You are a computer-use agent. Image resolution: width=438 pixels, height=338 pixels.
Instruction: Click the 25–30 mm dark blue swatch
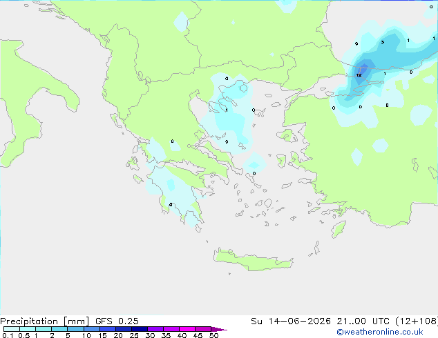139,329
